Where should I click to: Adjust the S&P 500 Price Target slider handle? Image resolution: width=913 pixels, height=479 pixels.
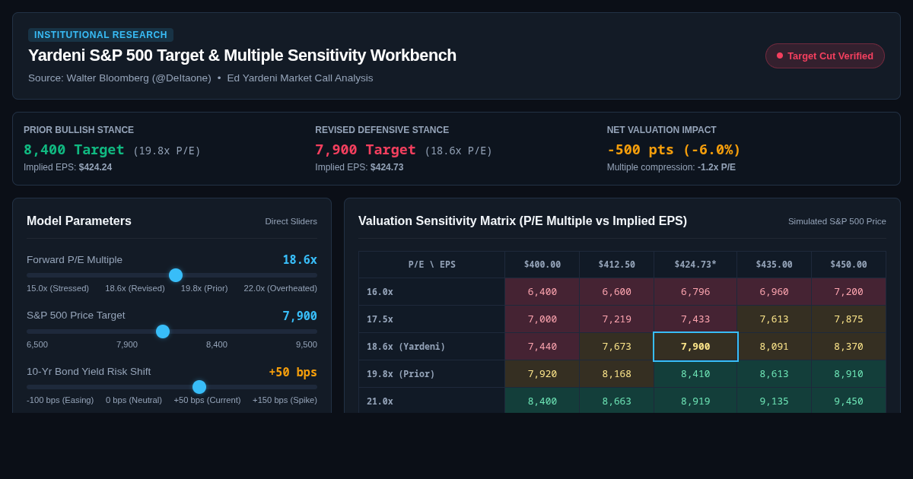(163, 331)
